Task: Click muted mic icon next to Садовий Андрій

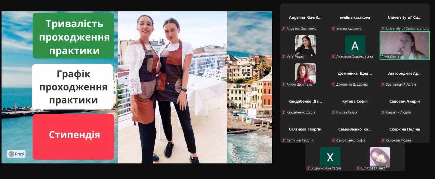Action: pyautogui.click(x=383, y=112)
